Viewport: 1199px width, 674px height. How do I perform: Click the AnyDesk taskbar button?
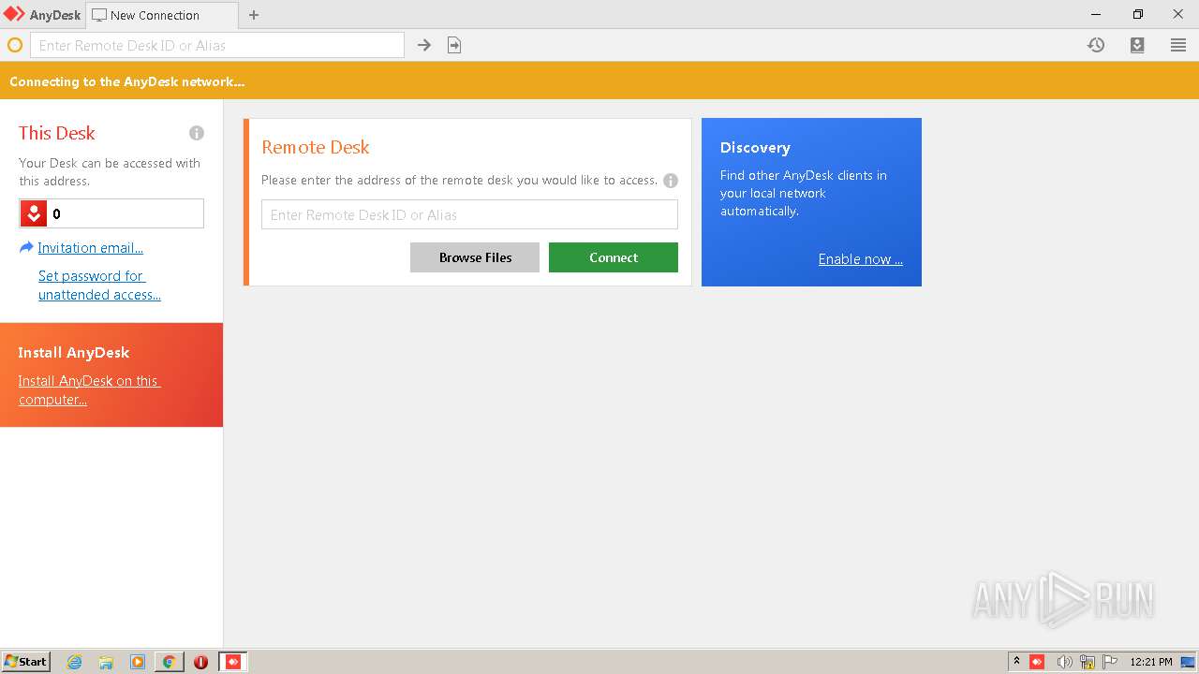click(x=233, y=662)
